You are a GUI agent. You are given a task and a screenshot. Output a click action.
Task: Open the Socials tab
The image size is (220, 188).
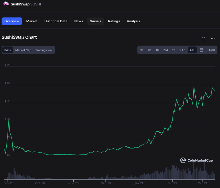[96, 21]
